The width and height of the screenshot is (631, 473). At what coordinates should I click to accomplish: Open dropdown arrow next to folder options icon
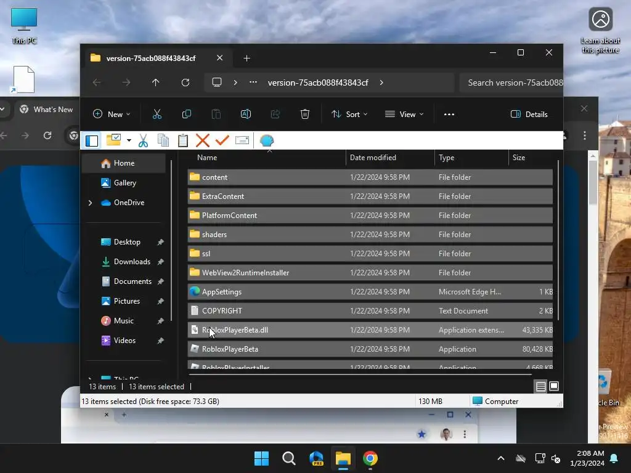[129, 140]
